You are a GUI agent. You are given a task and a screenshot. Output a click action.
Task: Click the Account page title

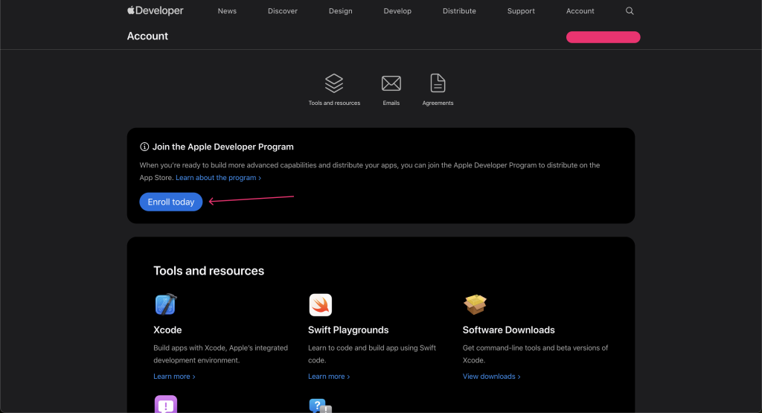(147, 36)
